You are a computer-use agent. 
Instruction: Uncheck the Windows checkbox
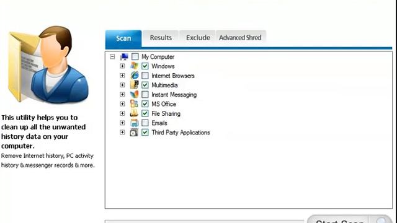pyautogui.click(x=145, y=66)
